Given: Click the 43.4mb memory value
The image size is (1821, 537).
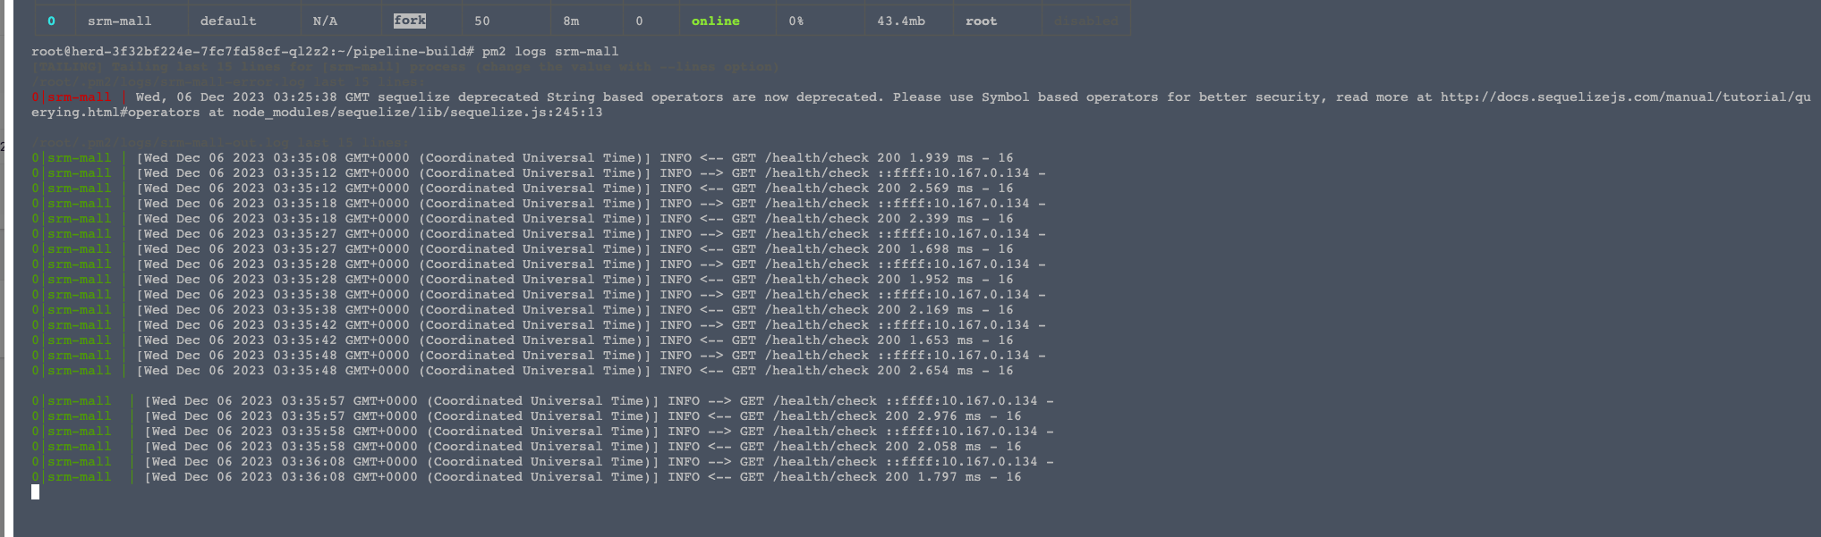Looking at the screenshot, I should coord(900,21).
